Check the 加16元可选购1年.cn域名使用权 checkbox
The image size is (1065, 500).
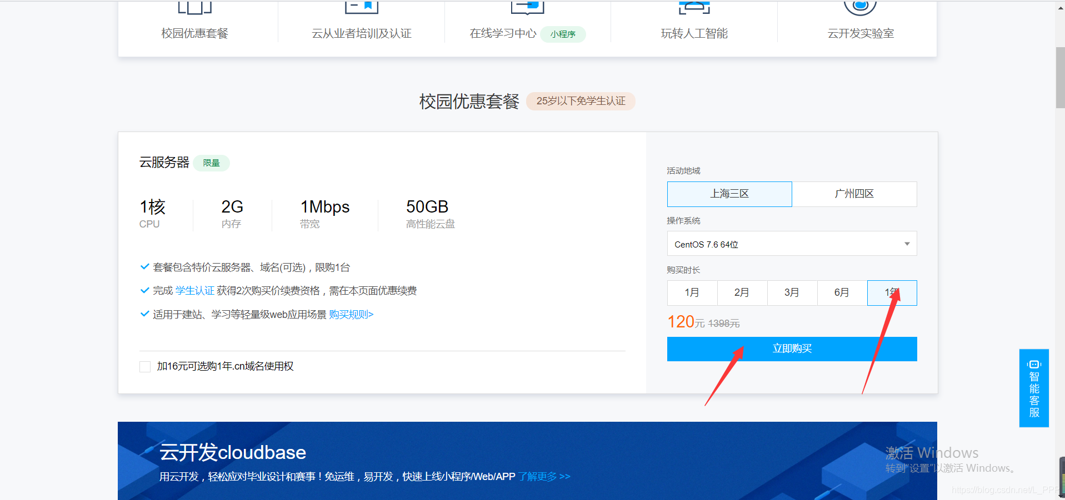pos(144,366)
